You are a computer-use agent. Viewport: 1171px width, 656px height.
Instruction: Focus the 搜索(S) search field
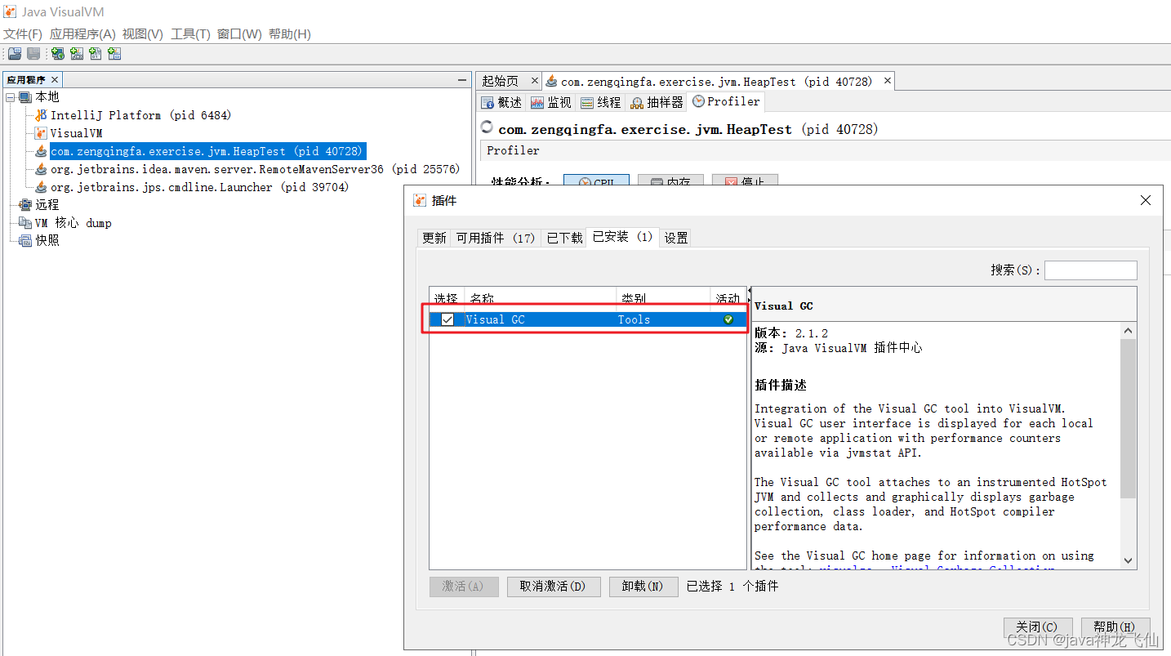(1091, 270)
